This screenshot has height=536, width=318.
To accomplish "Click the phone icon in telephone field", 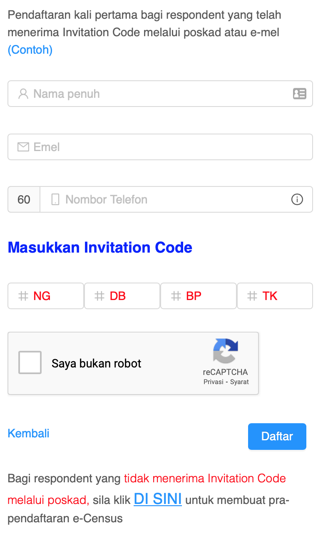I will 55,200.
